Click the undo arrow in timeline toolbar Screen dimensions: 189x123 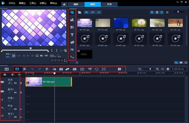(x=32, y=69)
